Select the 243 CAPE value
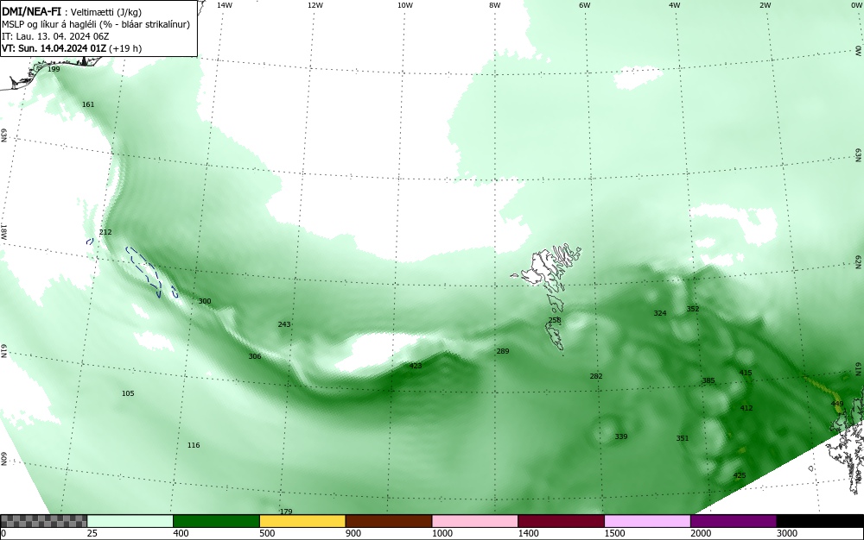This screenshot has width=864, height=540. pos(284,324)
